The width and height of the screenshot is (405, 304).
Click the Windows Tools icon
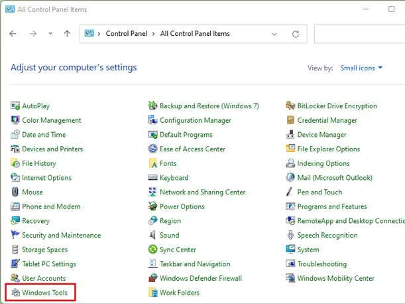coord(16,293)
